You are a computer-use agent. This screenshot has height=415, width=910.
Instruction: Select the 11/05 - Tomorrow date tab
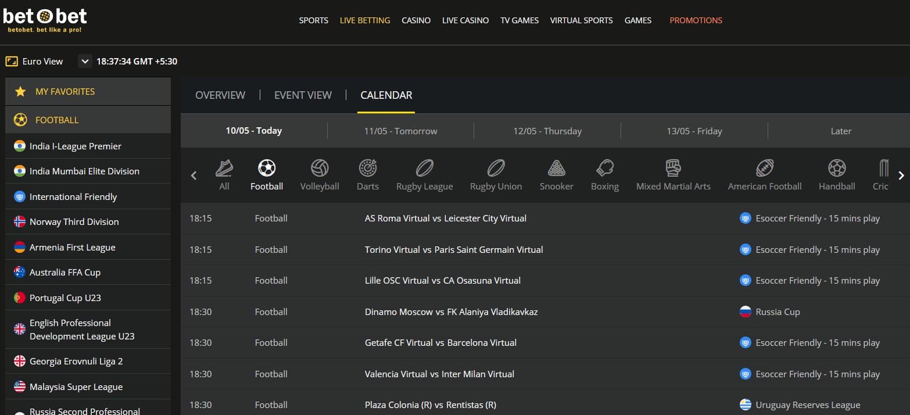coord(401,131)
